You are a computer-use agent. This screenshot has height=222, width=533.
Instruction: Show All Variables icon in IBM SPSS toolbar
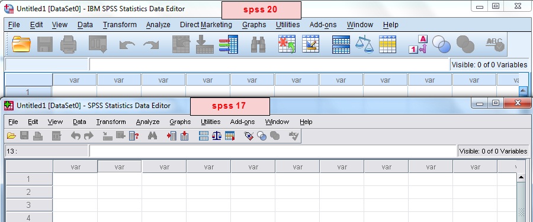[465, 44]
